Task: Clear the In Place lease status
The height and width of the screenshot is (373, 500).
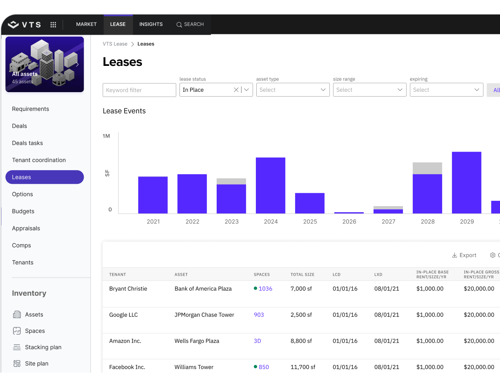Action: pyautogui.click(x=236, y=90)
